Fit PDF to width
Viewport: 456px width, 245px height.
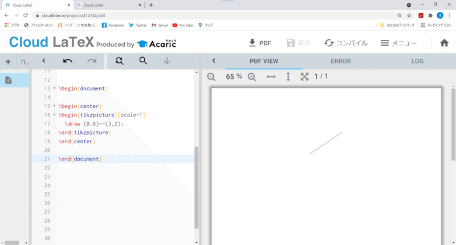[271, 77]
